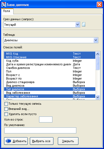104x149 pixels.
Task: Click Integer type of Код зуба
Action: 77,61
